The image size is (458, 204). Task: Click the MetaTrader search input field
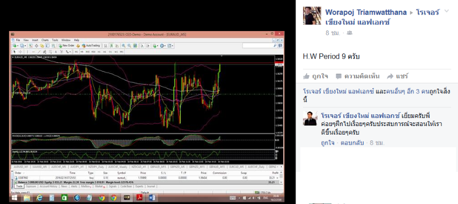click(x=258, y=46)
